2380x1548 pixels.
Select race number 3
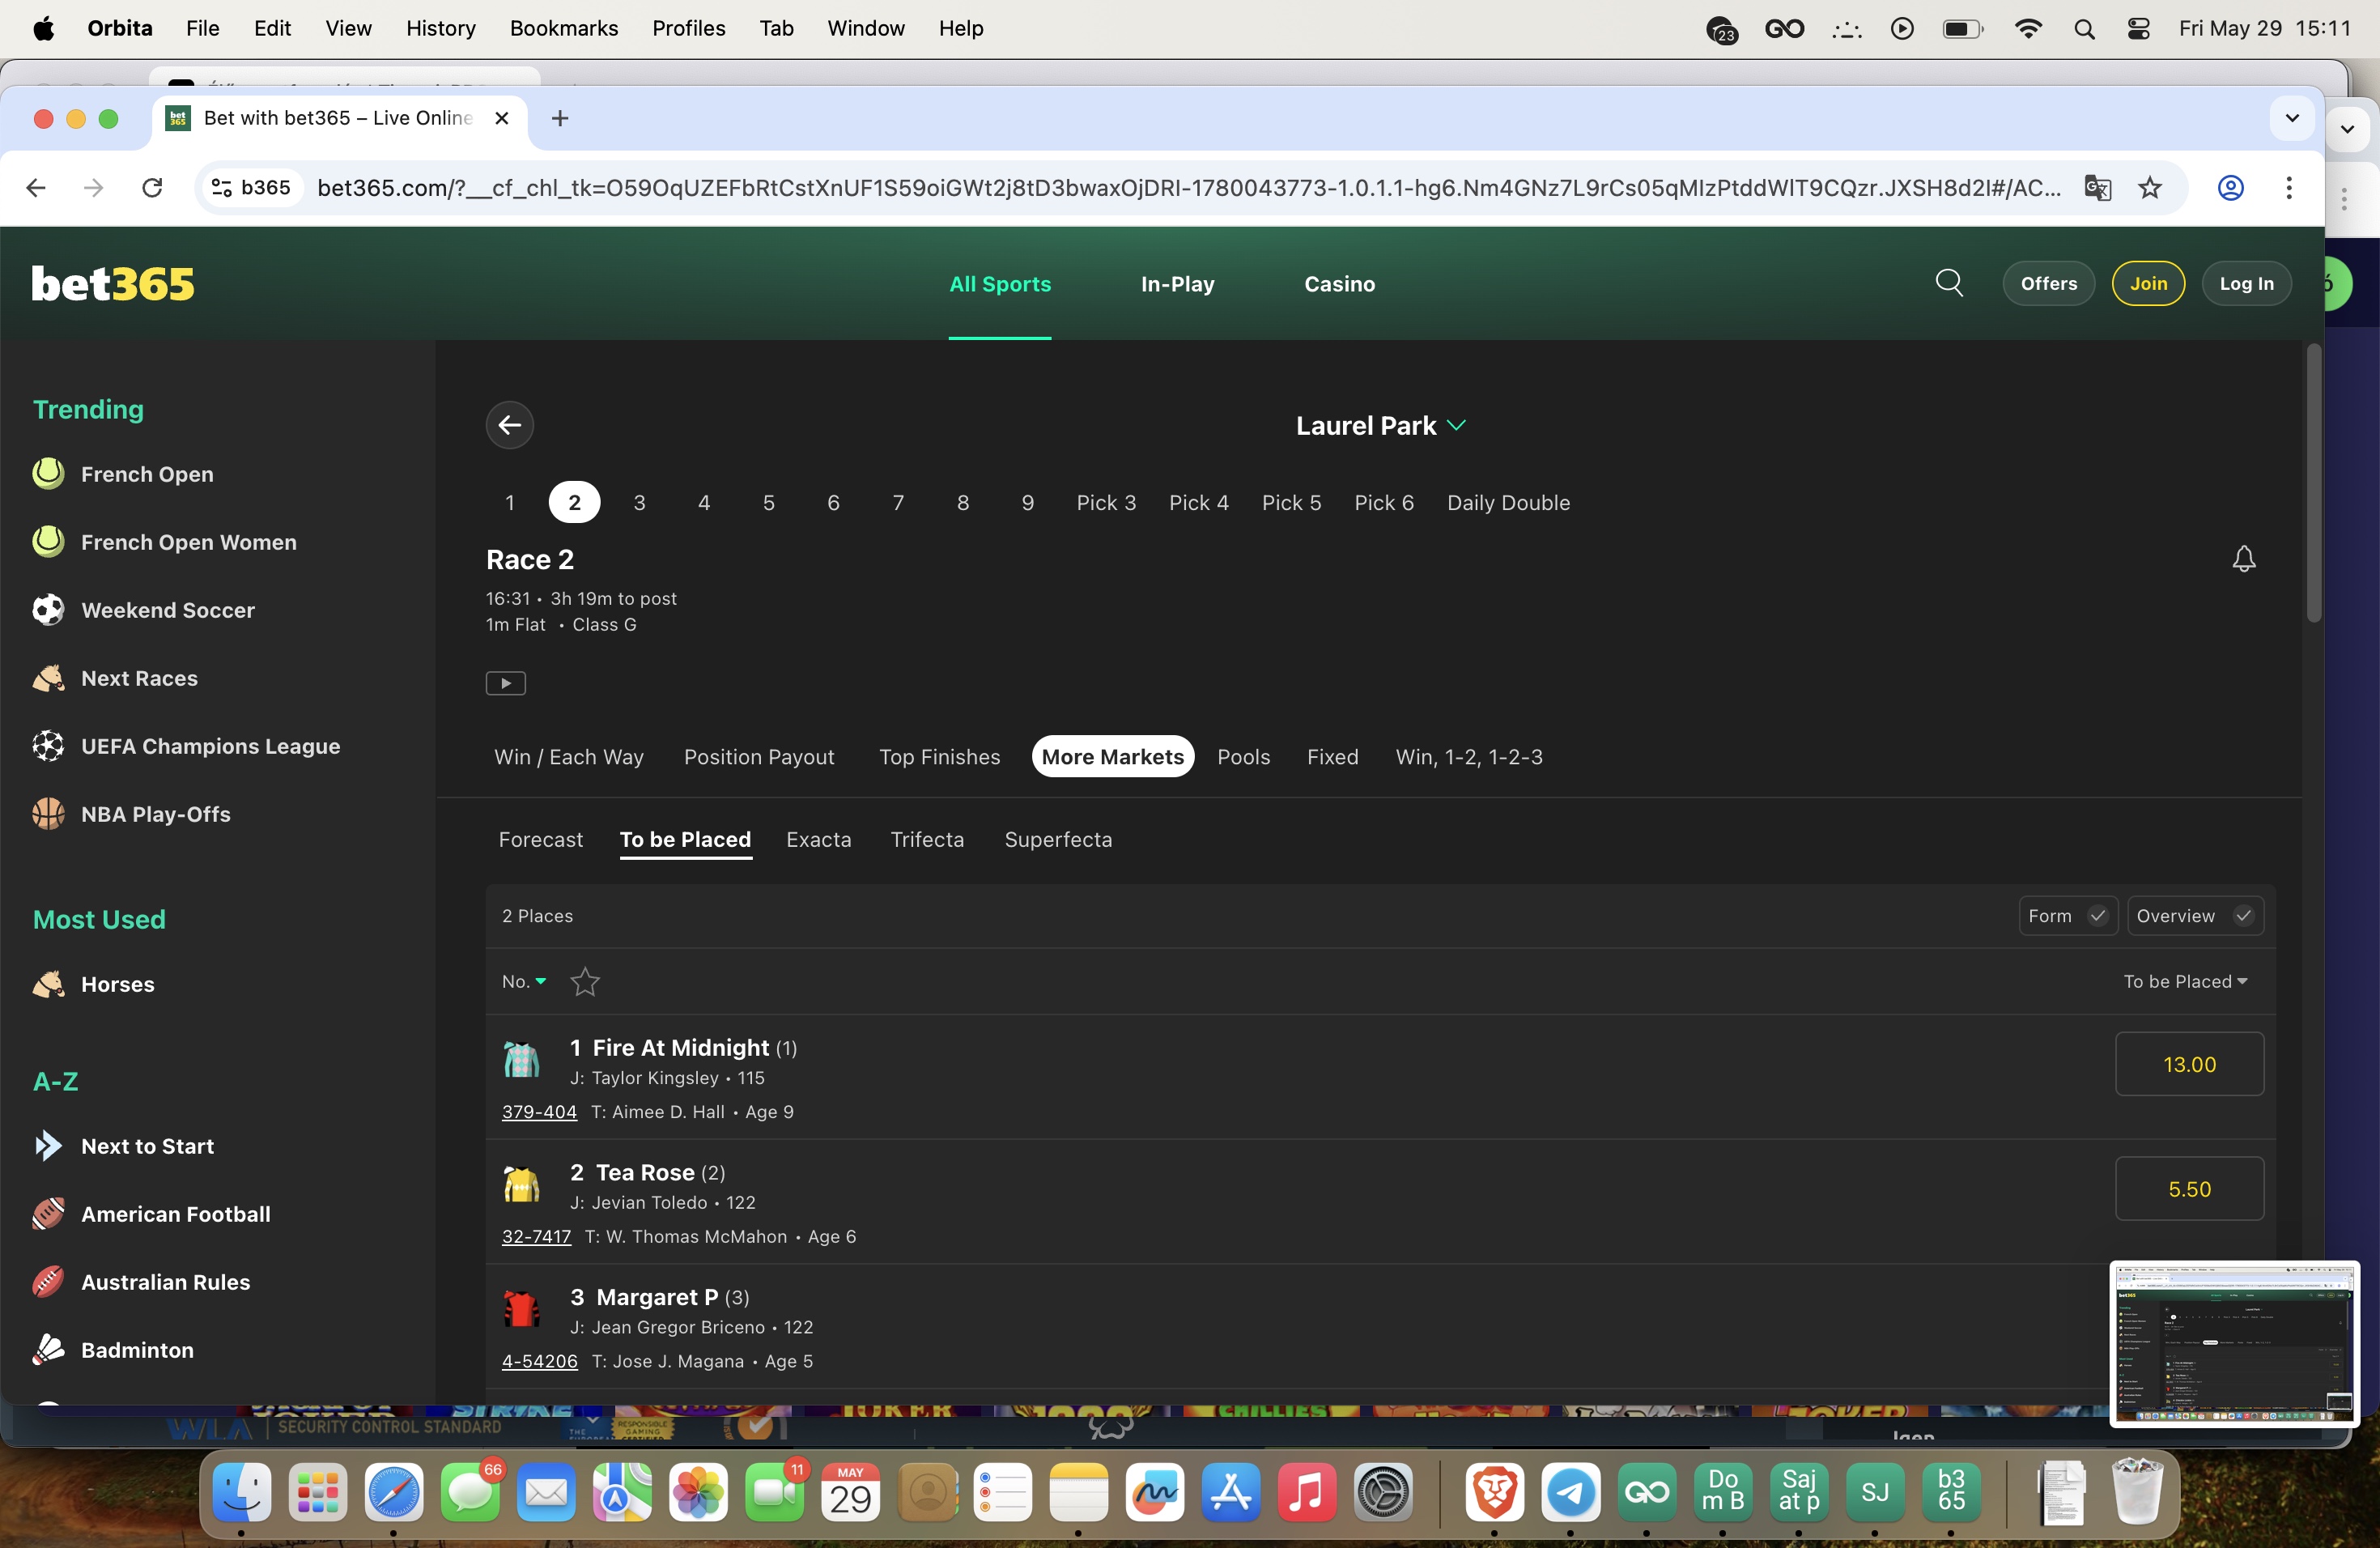pos(639,503)
